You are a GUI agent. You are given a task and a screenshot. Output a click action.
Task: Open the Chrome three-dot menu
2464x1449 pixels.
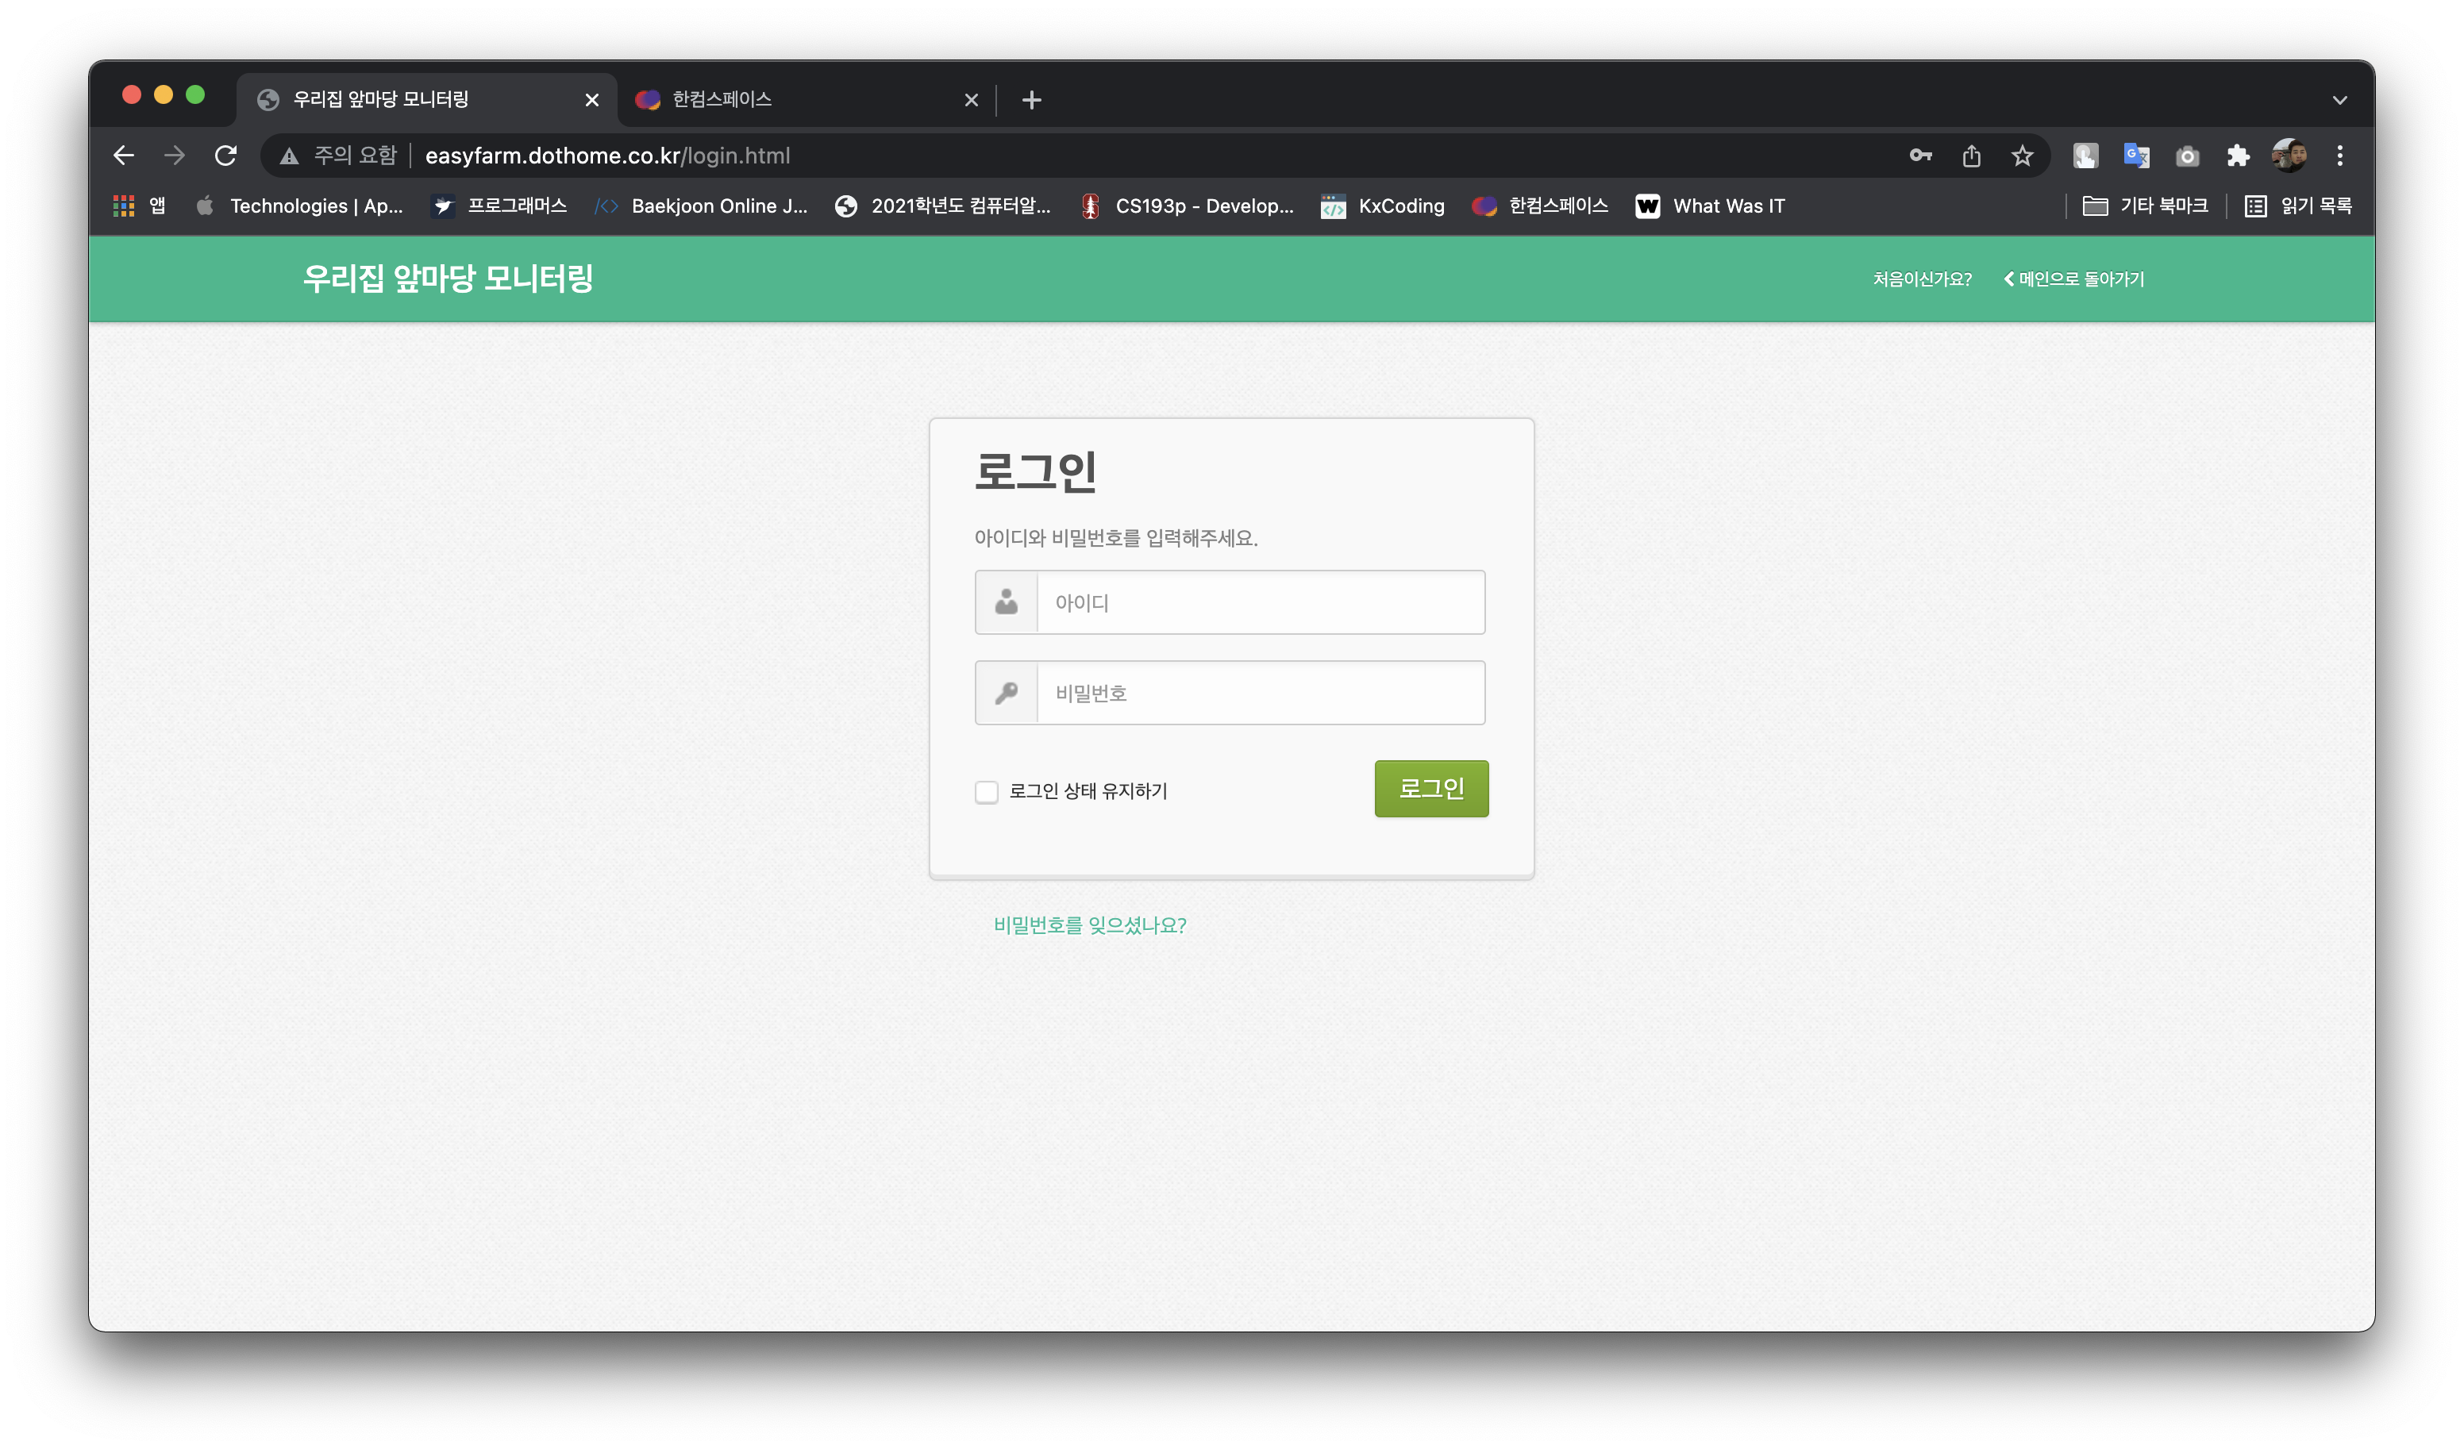(2341, 156)
